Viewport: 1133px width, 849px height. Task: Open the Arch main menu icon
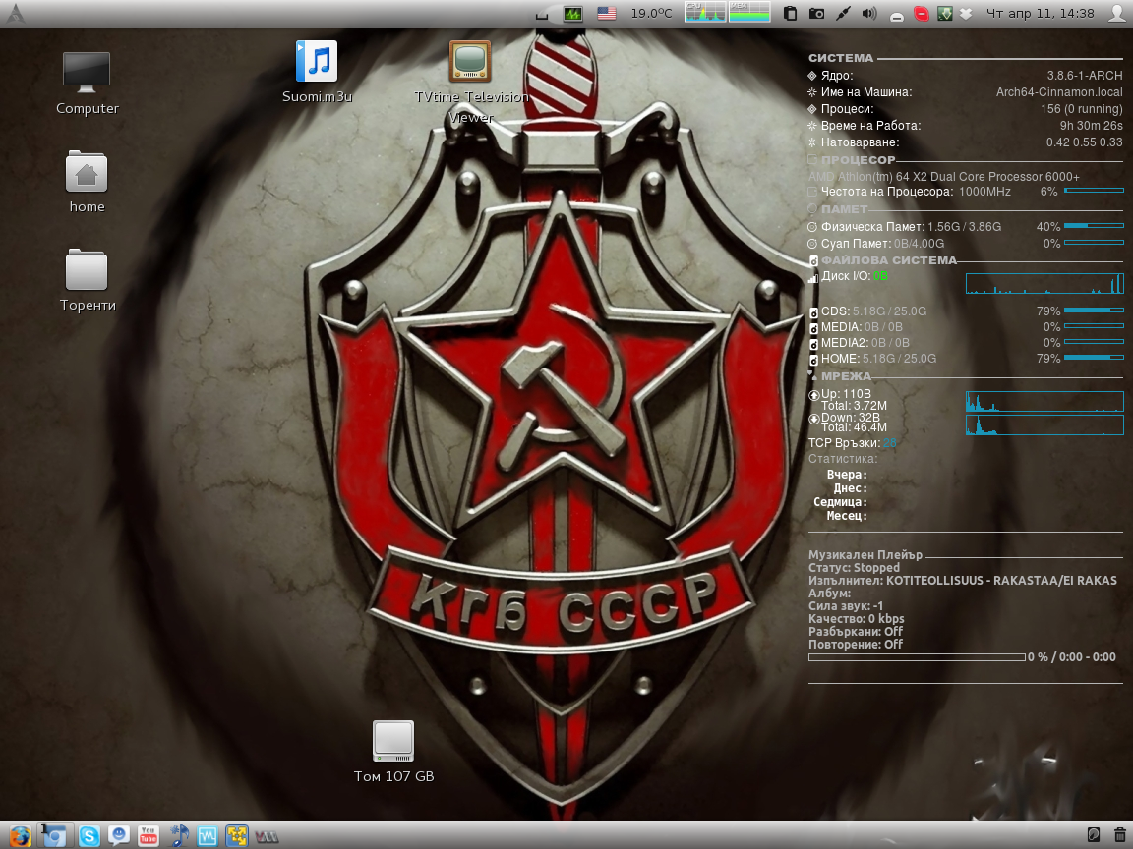(15, 13)
